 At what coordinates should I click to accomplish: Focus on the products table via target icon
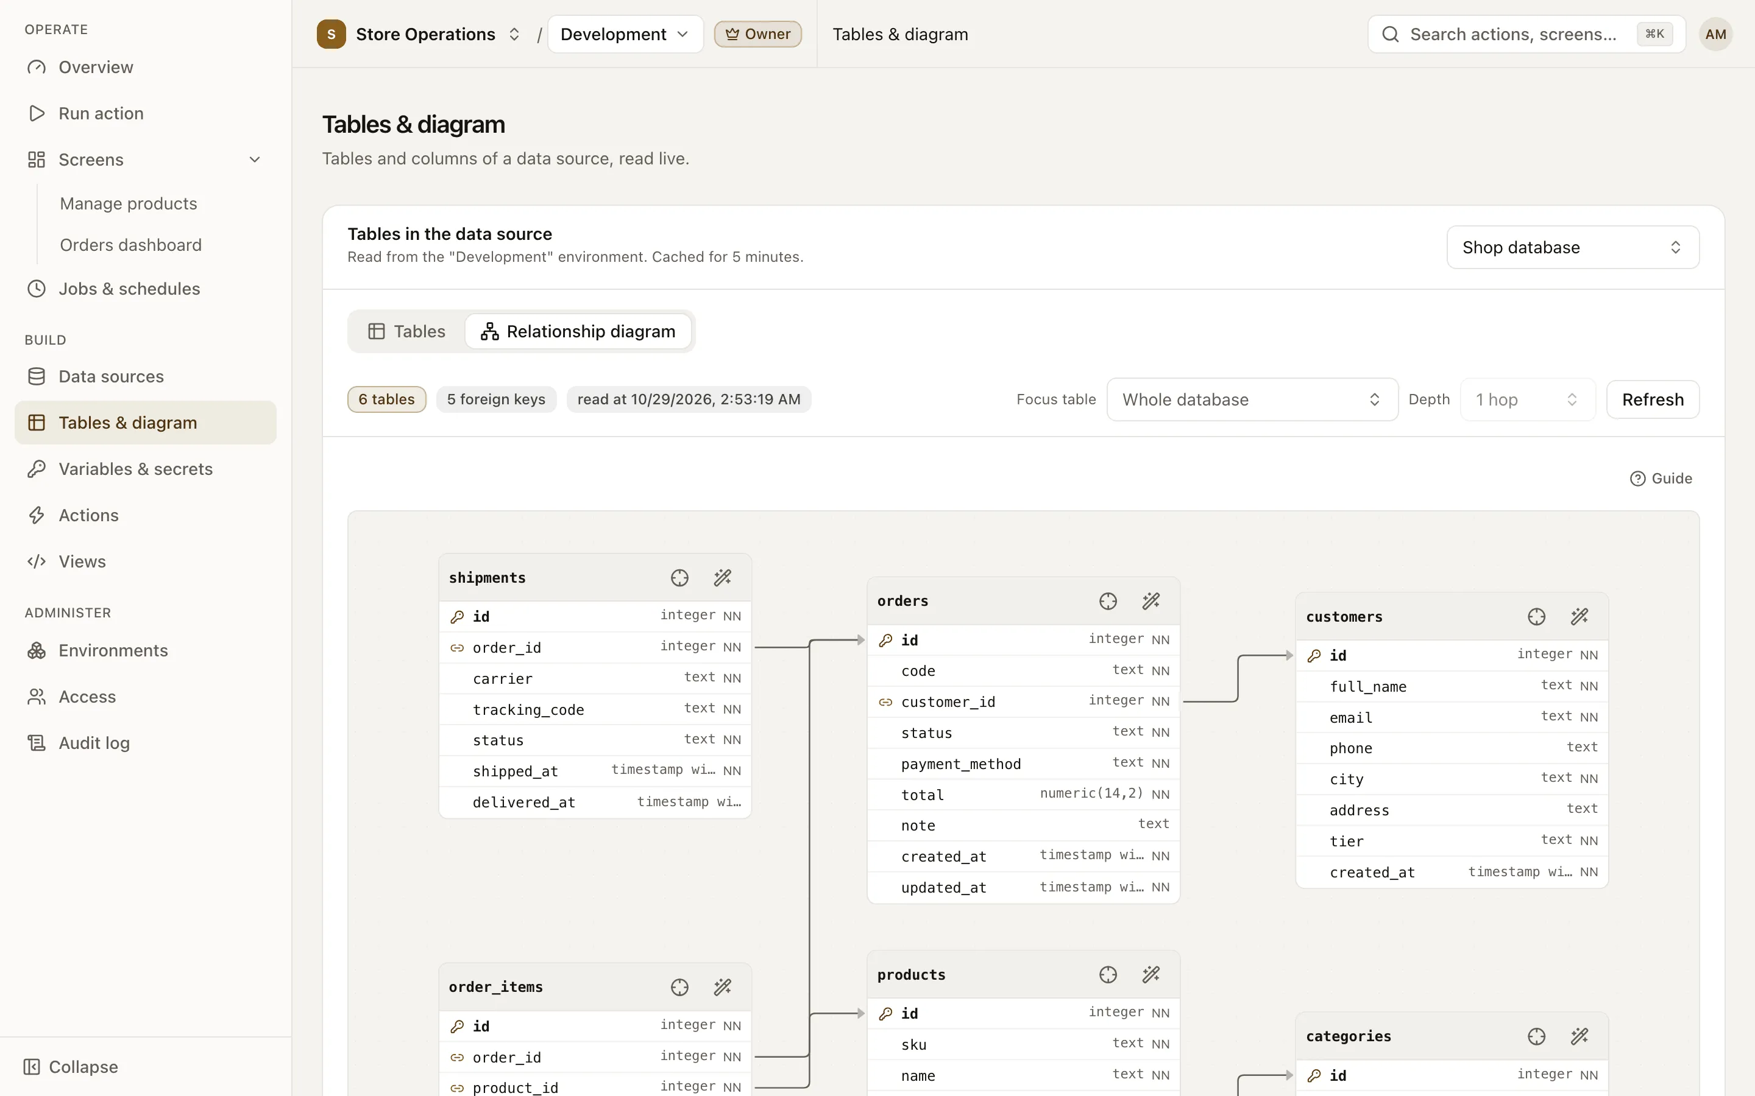coord(1107,975)
